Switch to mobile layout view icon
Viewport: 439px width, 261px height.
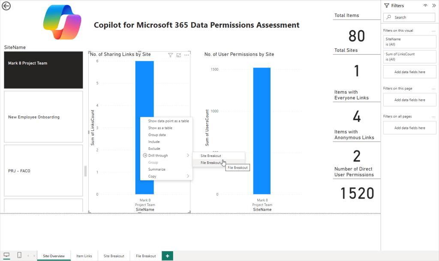(19, 255)
